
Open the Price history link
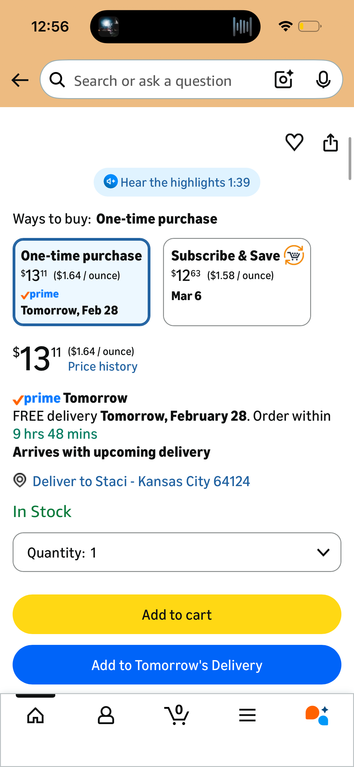[103, 367]
